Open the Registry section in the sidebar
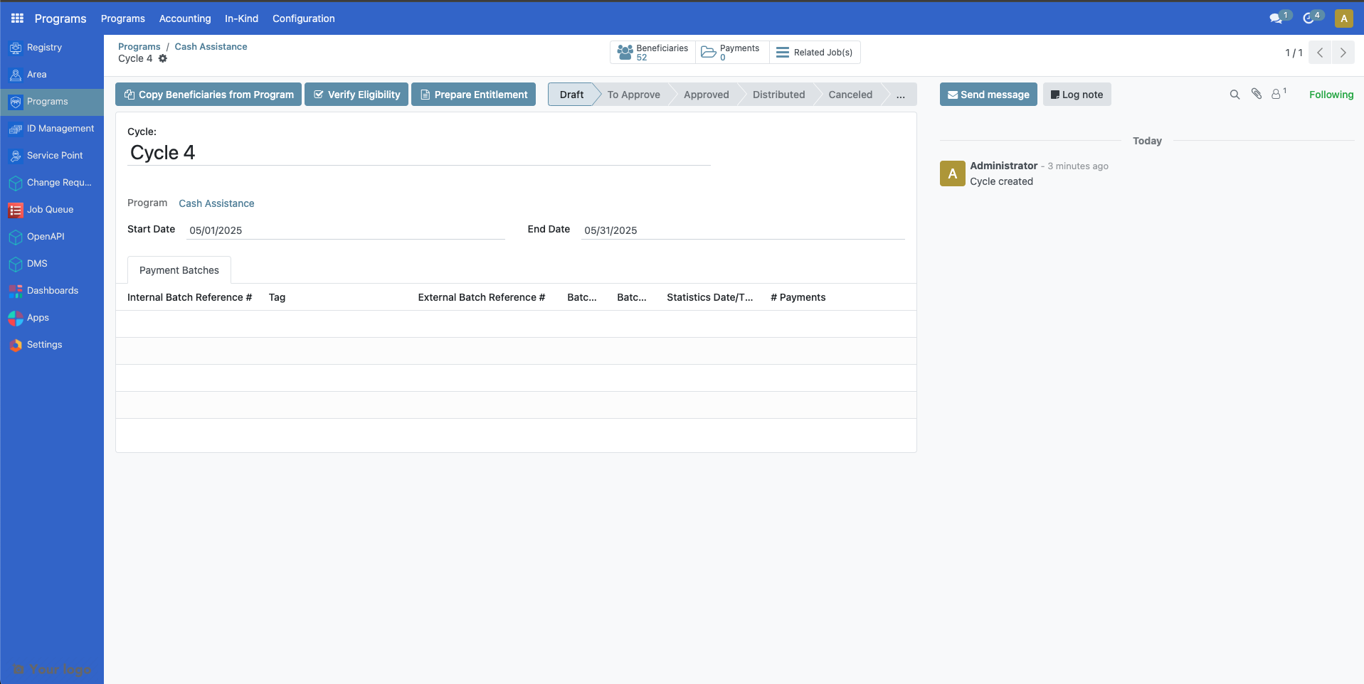Viewport: 1364px width, 684px height. coord(44,47)
